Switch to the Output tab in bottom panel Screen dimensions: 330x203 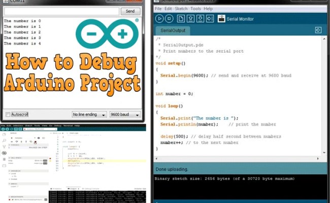pyautogui.click(x=73, y=189)
